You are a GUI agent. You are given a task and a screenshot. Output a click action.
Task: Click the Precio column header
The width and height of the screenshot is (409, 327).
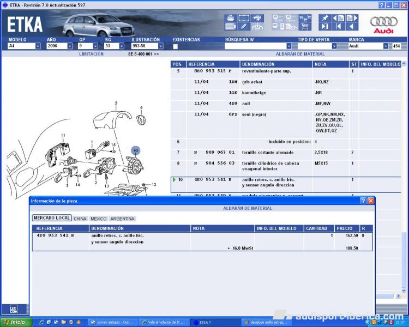click(347, 228)
